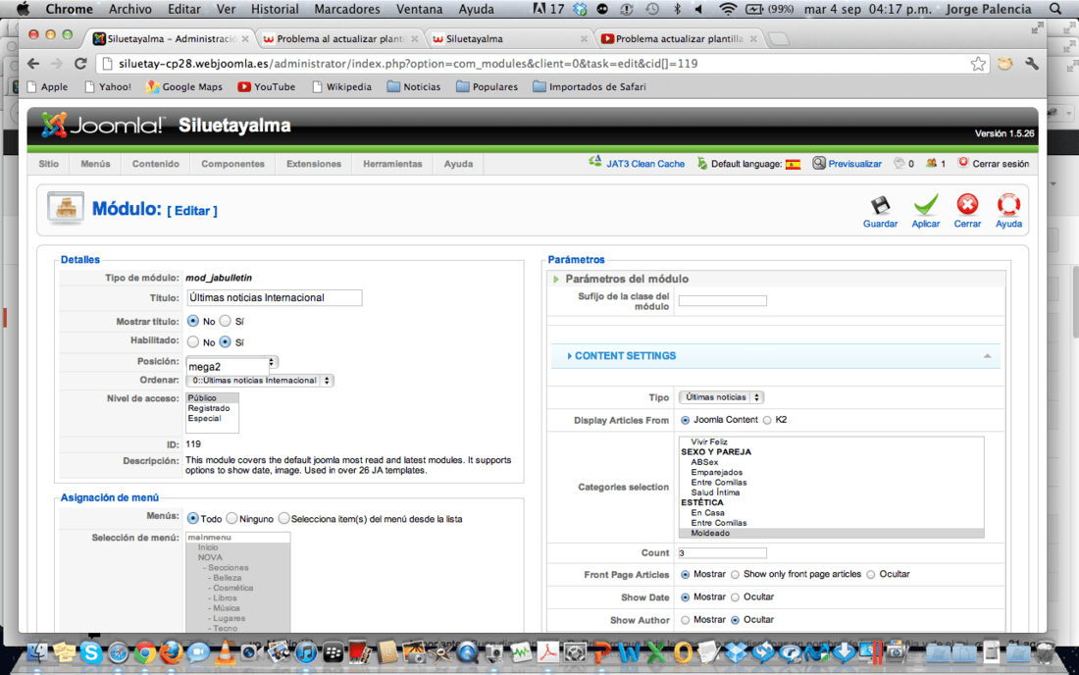Open Previsualizar site preview
Image resolution: width=1079 pixels, height=675 pixels.
click(x=854, y=164)
